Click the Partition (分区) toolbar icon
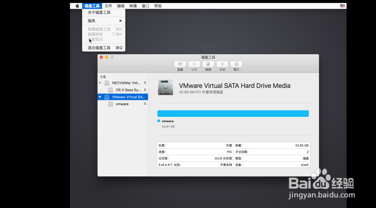Screen dimensions: 376x208 click(194, 64)
